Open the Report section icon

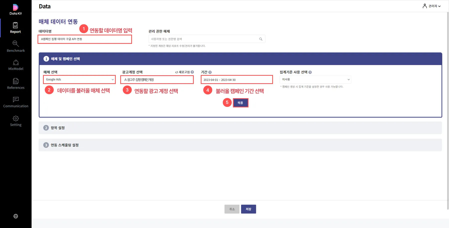[x=15, y=25]
